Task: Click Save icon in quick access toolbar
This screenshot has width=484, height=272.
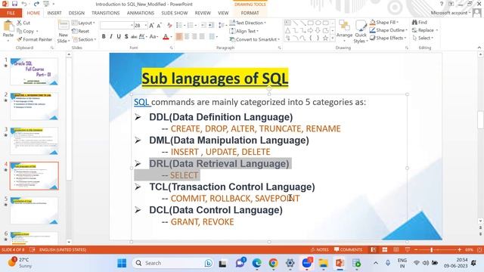Action: [14, 4]
